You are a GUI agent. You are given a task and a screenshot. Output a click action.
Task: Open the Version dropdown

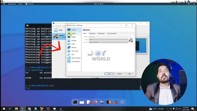pos(108,42)
